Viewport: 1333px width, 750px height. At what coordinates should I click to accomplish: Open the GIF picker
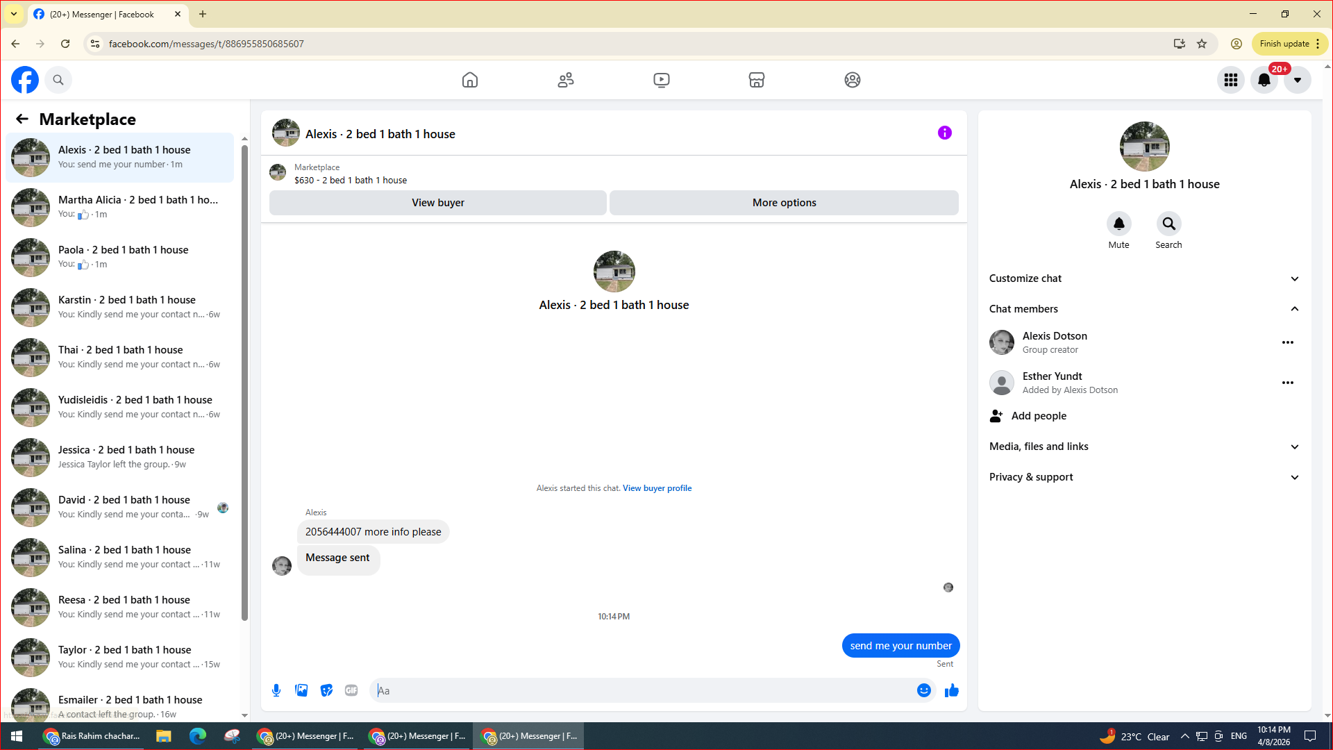click(x=351, y=690)
